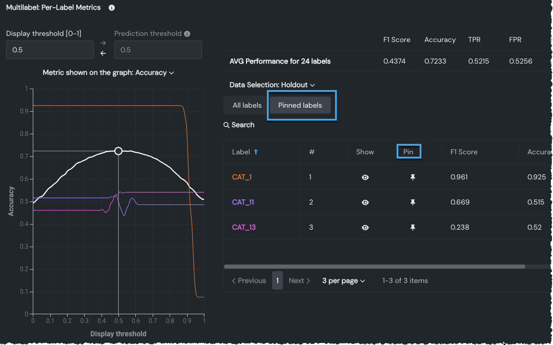Toggle visibility of CAT_11 on graph

click(365, 202)
